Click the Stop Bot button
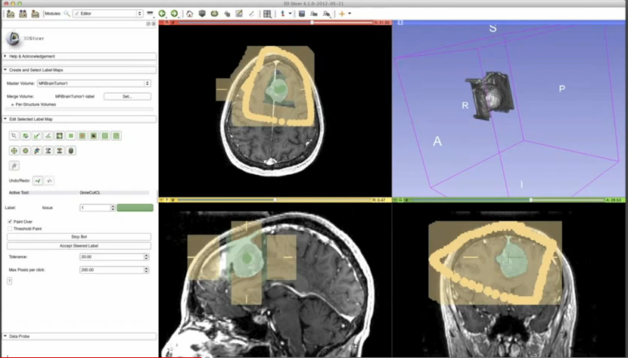The height and width of the screenshot is (358, 628). (x=79, y=237)
